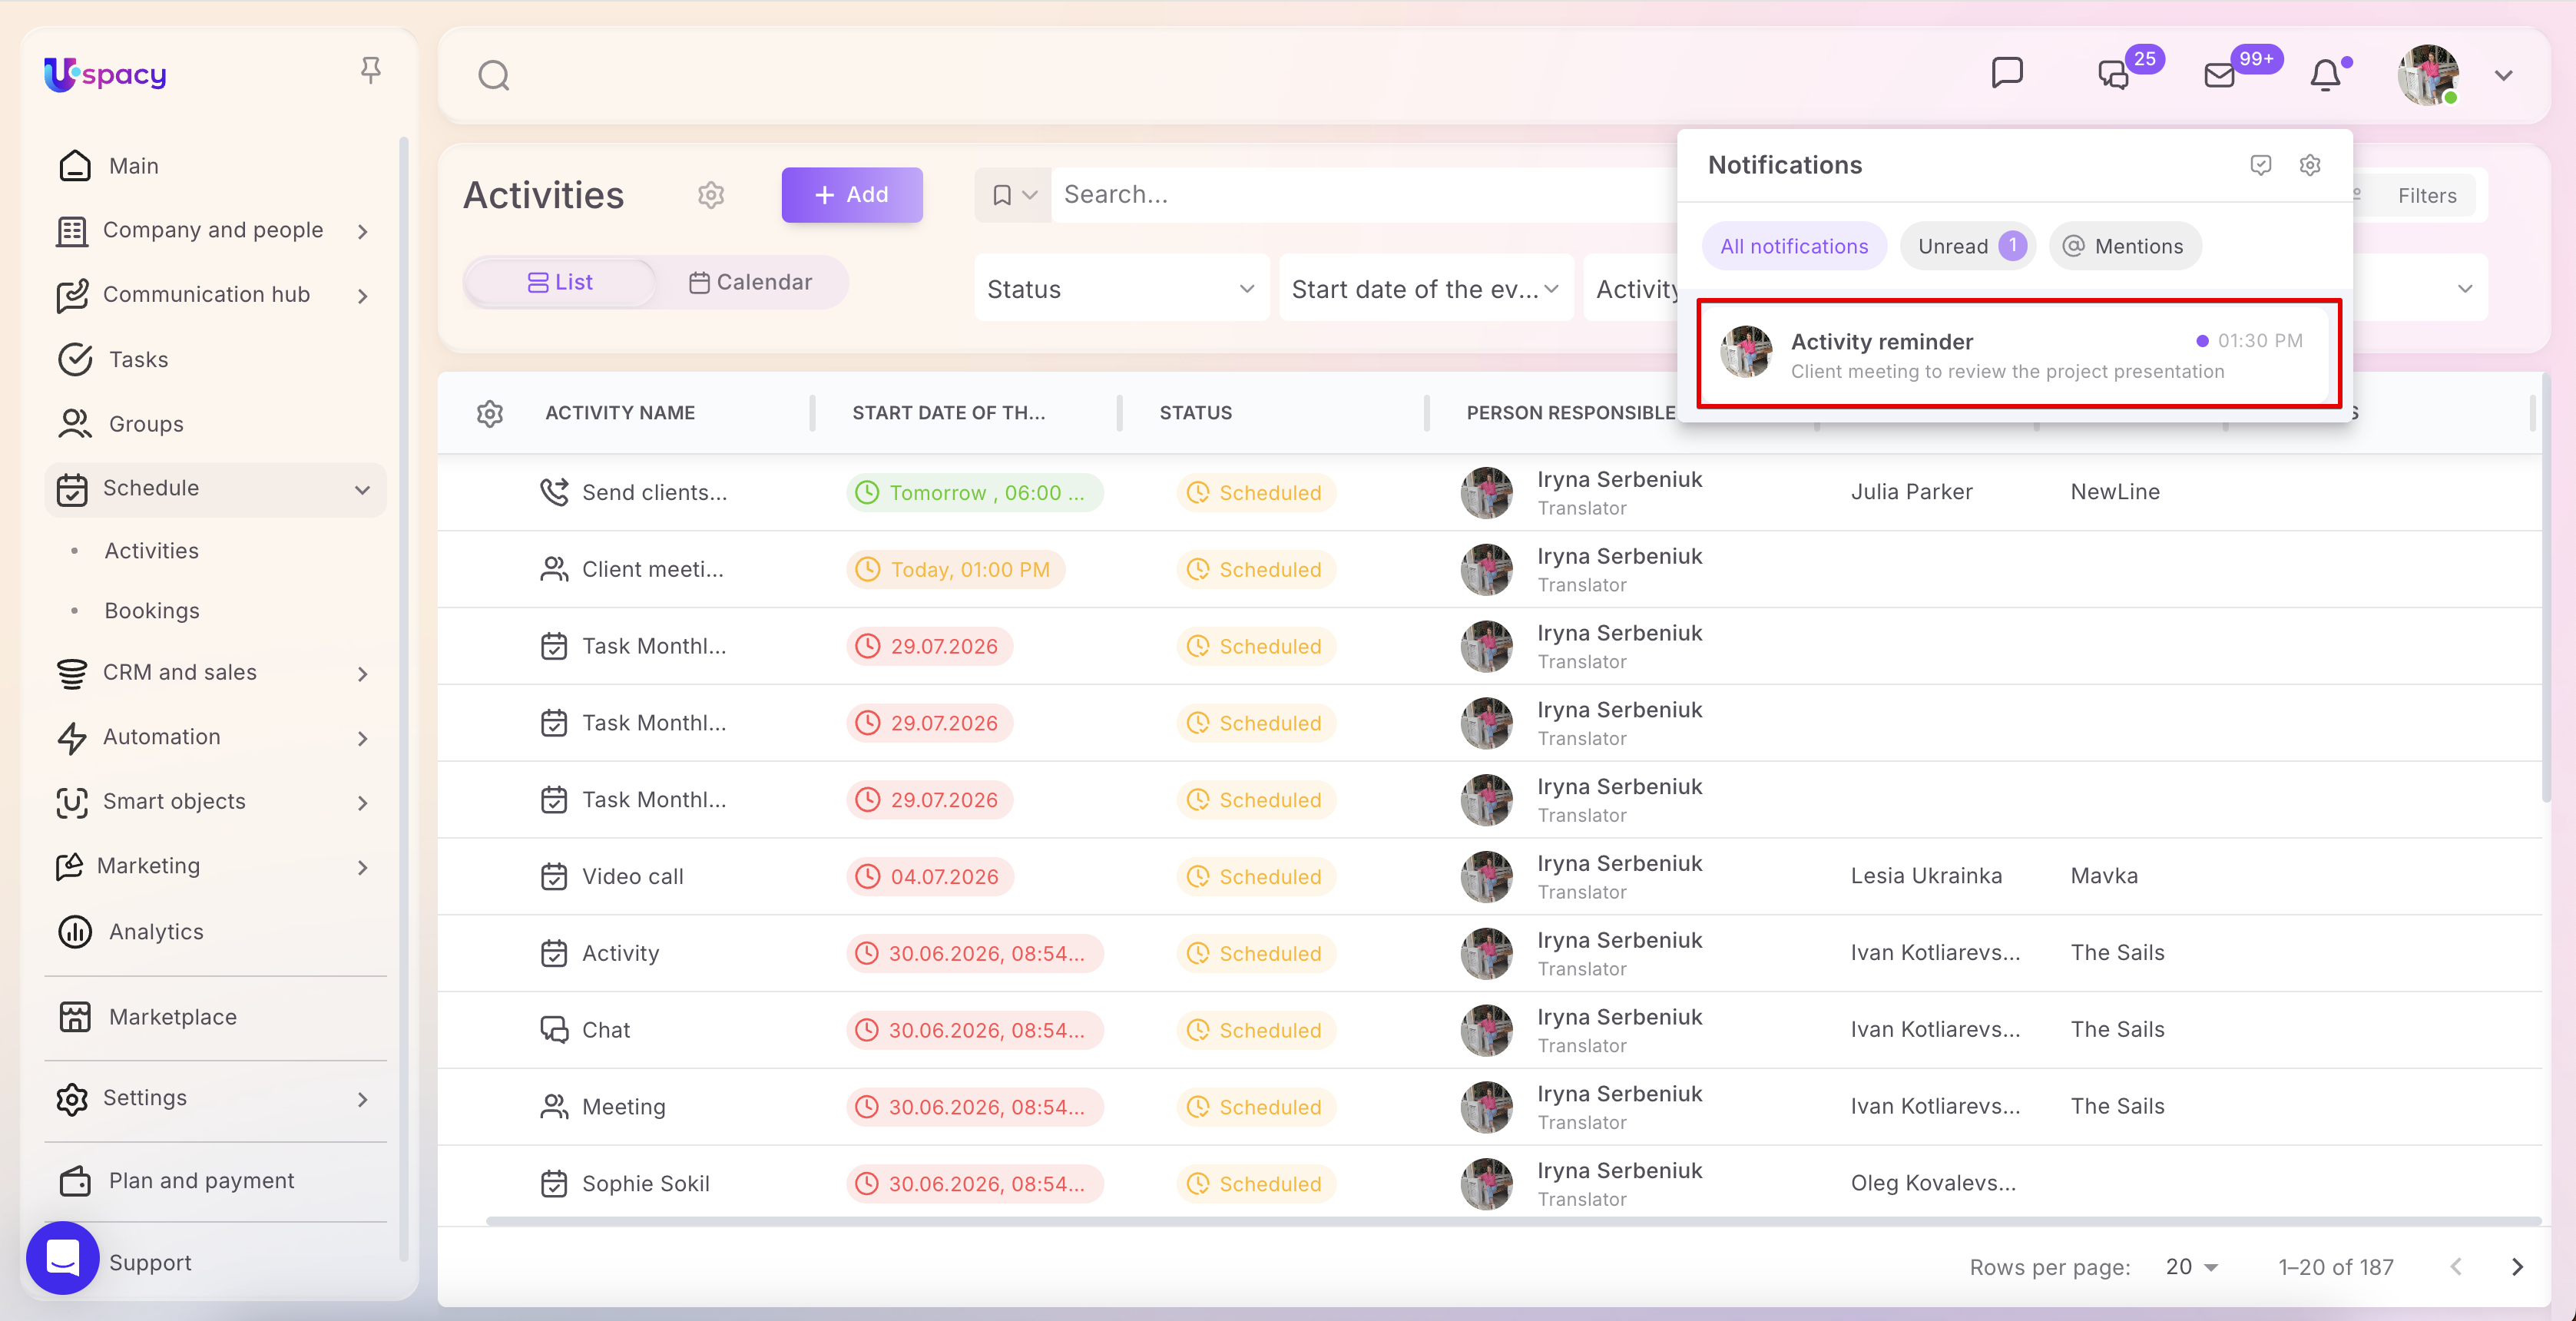Open global search magnifier icon
The height and width of the screenshot is (1321, 2576).
(x=494, y=75)
